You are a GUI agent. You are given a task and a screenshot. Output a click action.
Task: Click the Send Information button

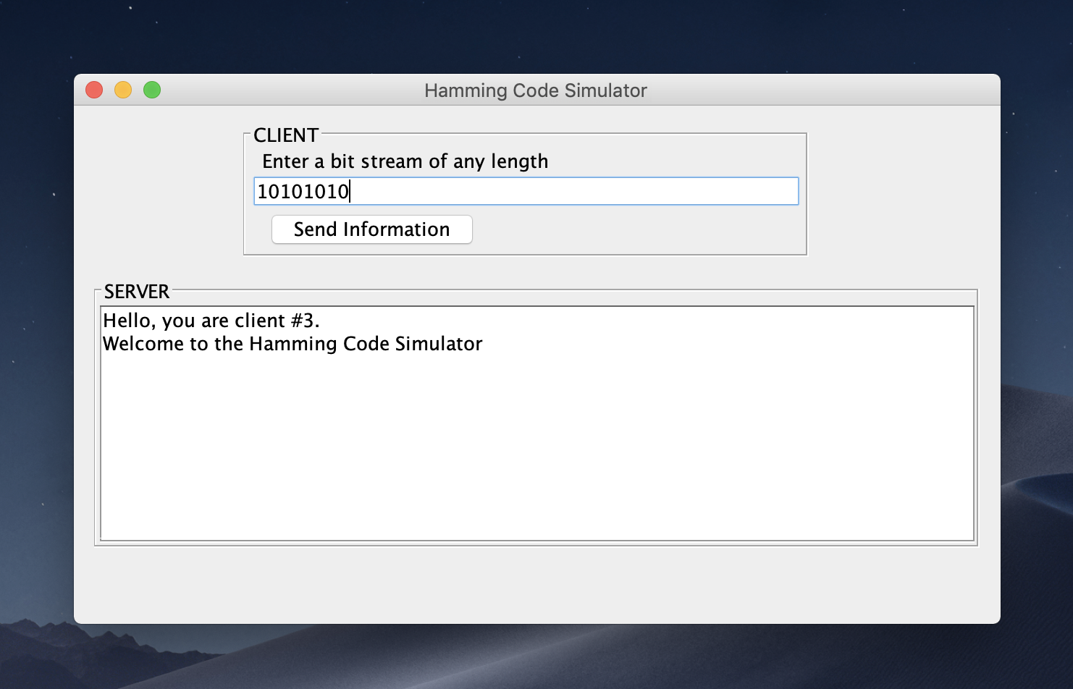click(371, 229)
